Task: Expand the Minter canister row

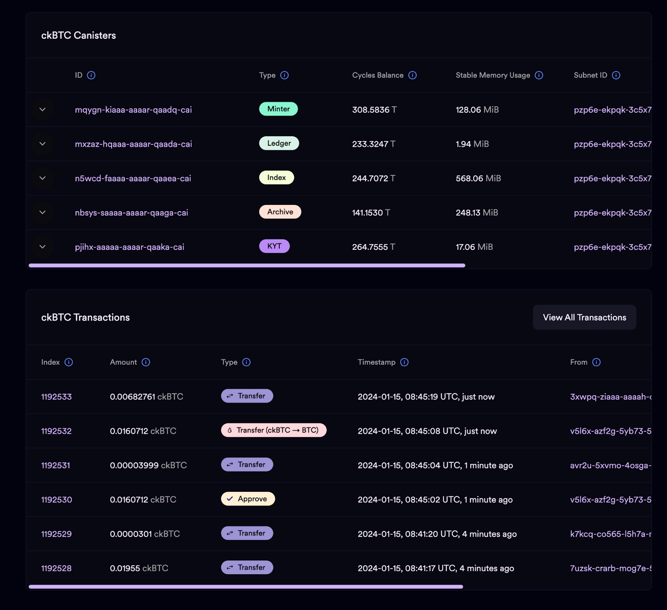Action: coord(42,110)
